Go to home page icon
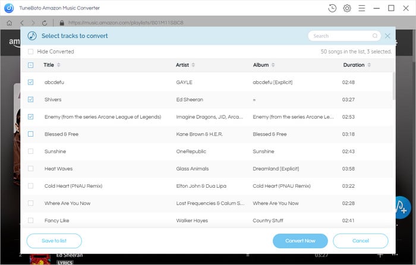The height and width of the screenshot is (265, 416). click(10, 23)
